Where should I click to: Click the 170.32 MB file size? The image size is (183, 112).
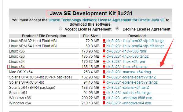tap(90, 62)
